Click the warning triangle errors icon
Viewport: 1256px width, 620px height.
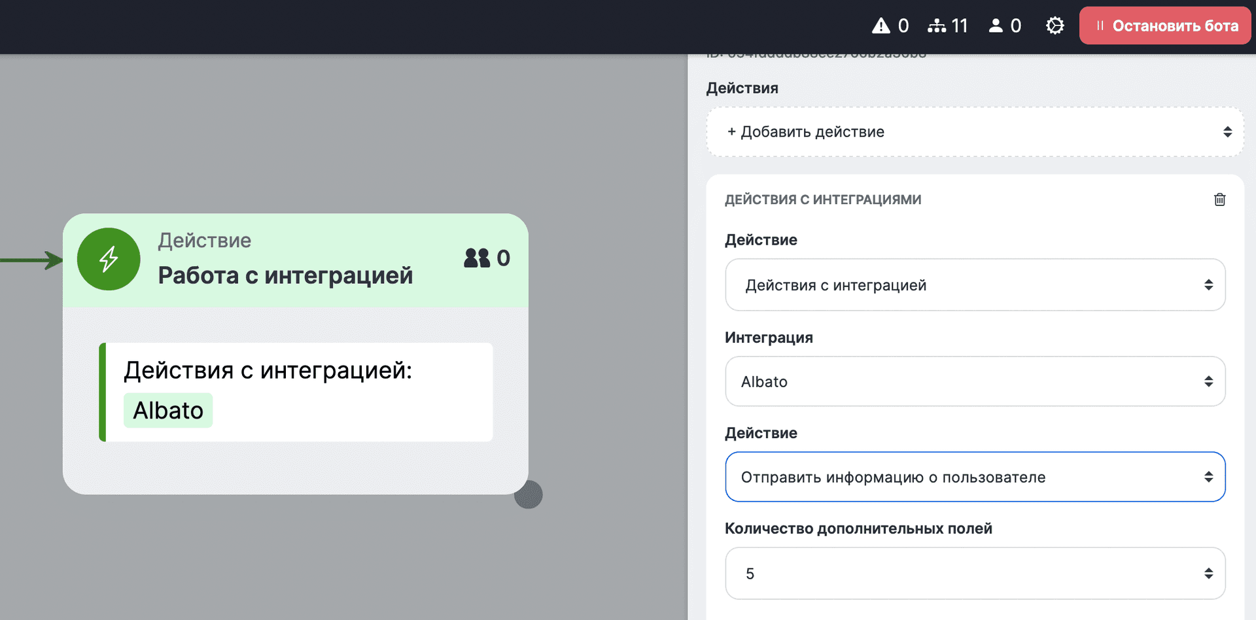pyautogui.click(x=881, y=26)
